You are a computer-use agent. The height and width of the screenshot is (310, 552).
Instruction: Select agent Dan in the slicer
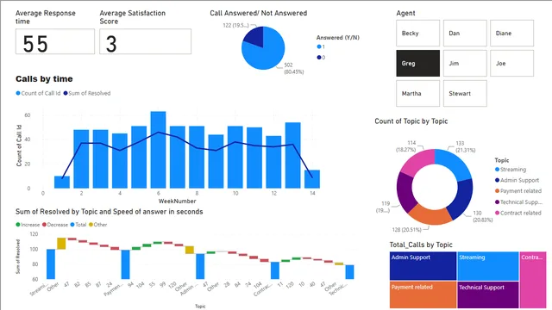465,33
